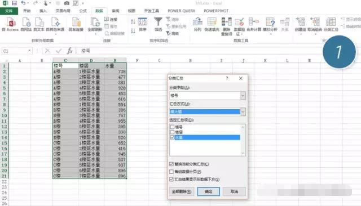Open the Name Box dropdown arrow
The height and width of the screenshot is (206, 361).
pos(29,51)
